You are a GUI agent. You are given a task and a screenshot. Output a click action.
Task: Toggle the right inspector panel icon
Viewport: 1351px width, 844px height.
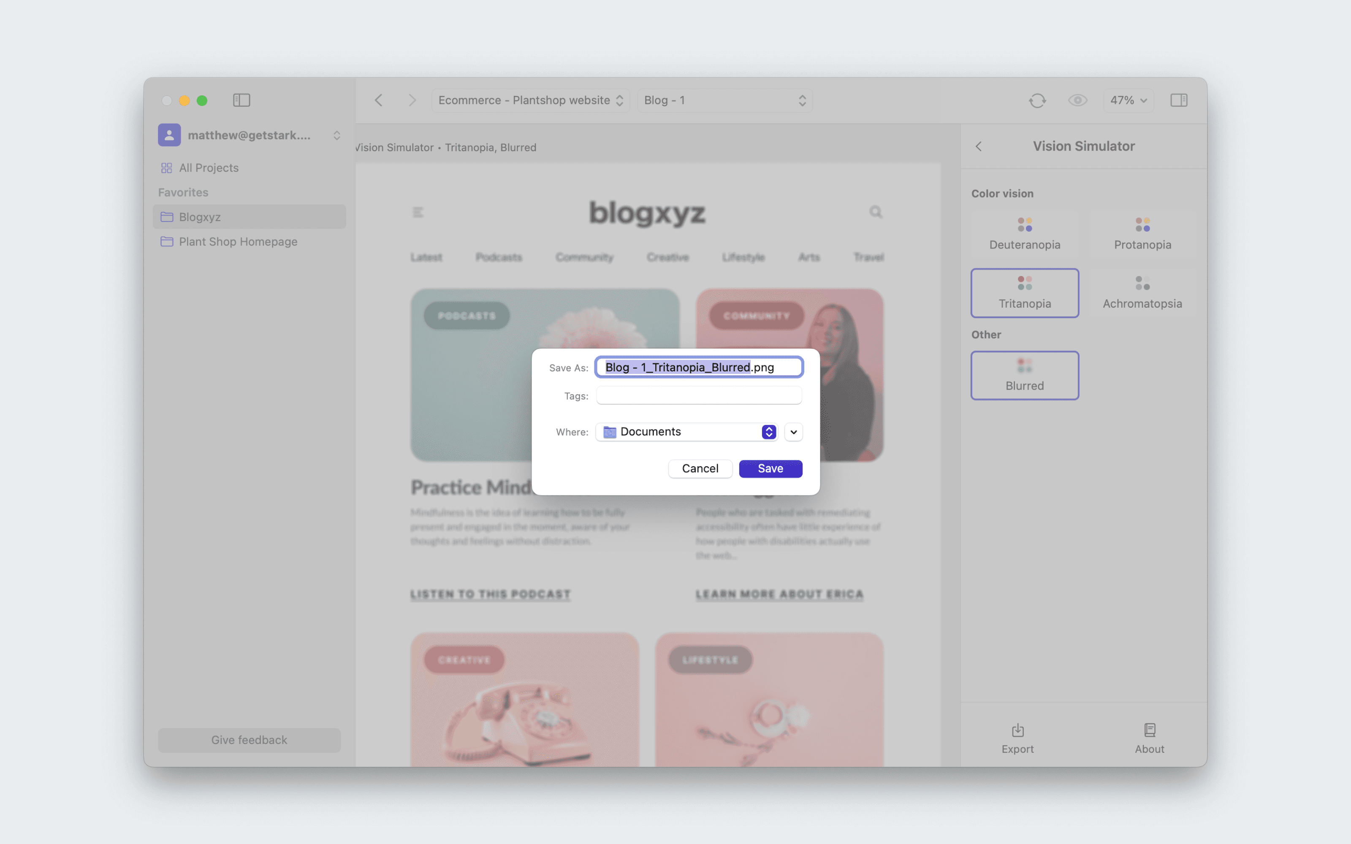[x=1179, y=100]
